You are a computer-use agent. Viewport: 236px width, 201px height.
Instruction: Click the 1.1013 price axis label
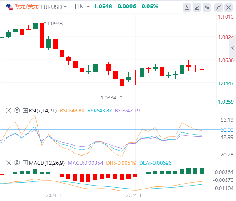tap(226, 17)
